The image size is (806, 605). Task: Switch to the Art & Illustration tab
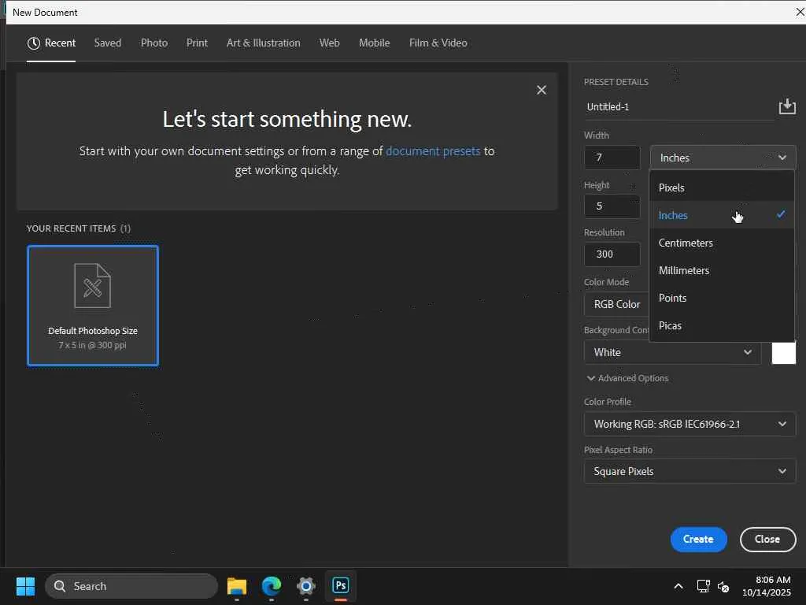[x=263, y=43]
